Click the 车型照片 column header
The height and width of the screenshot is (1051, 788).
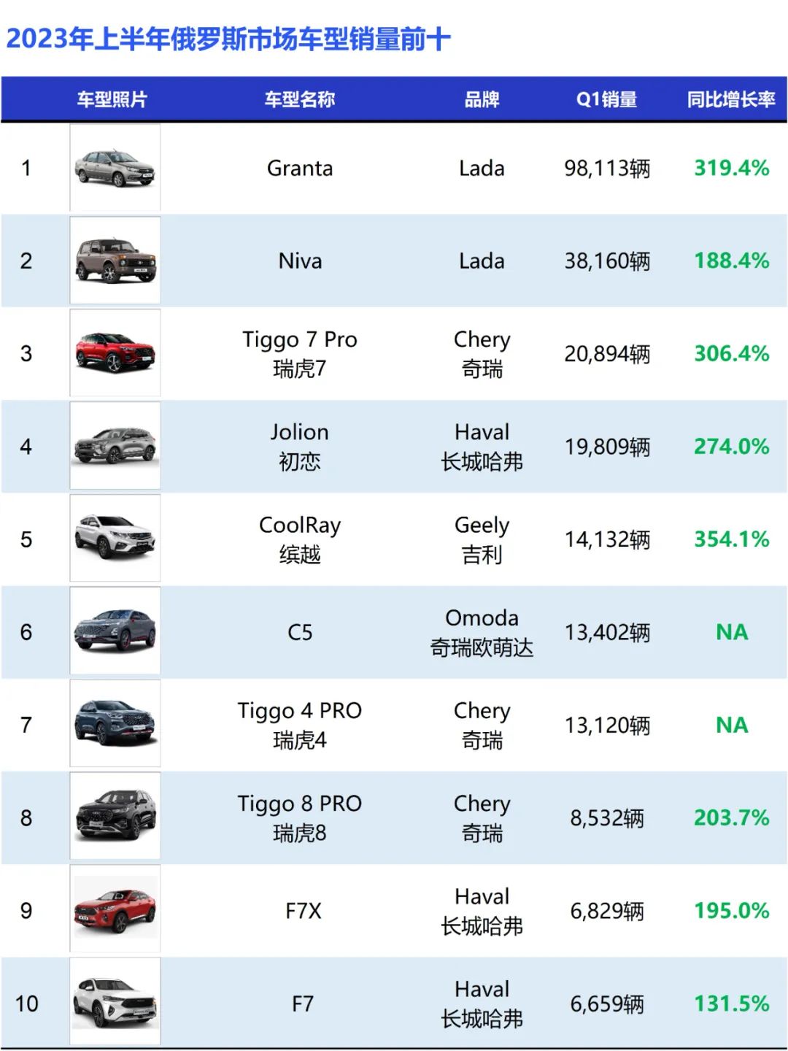(112, 99)
